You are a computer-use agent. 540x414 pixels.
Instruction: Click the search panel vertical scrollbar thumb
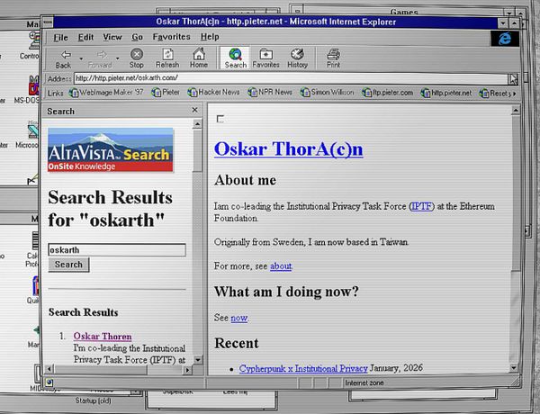pos(197,150)
